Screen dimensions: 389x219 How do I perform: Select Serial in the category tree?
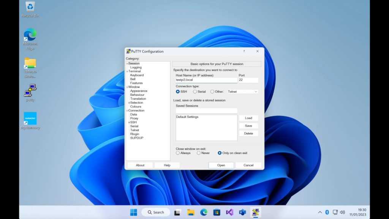pyautogui.click(x=134, y=126)
